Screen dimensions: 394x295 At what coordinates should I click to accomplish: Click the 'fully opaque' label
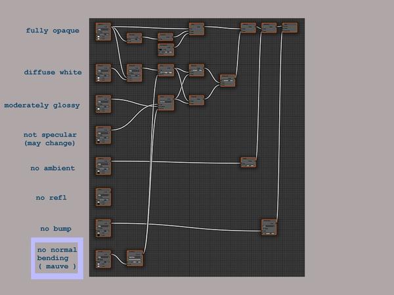tap(53, 31)
